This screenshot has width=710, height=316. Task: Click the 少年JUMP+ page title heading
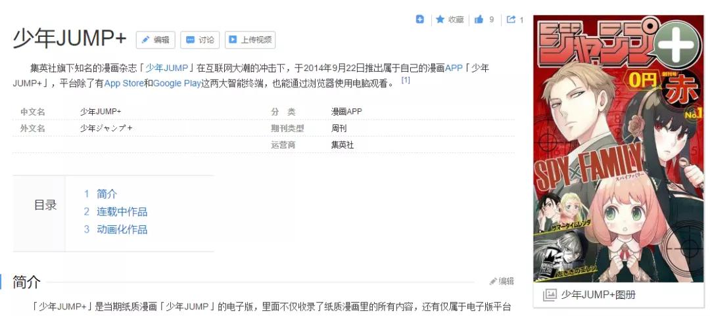click(x=70, y=39)
